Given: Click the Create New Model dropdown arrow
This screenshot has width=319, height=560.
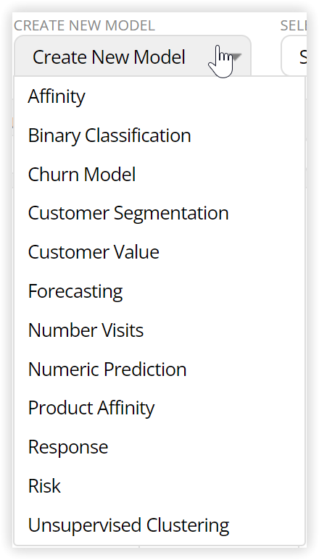Looking at the screenshot, I should click(236, 57).
